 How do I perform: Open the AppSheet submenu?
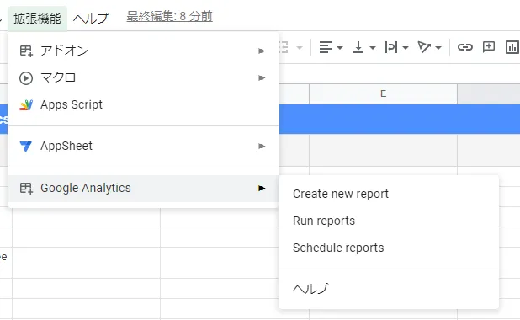[x=143, y=146]
